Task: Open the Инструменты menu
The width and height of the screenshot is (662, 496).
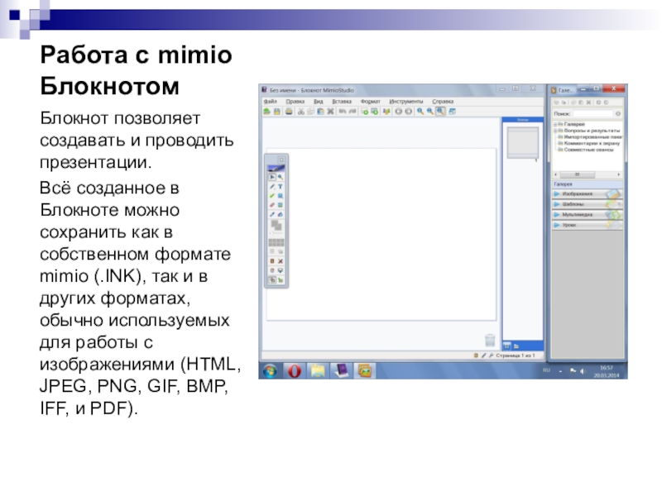Action: pyautogui.click(x=405, y=102)
